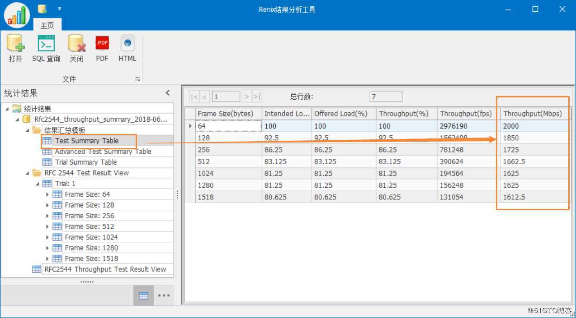The width and height of the screenshot is (576, 318).
Task: Sort by Throughput(fps) column header
Action: [469, 114]
